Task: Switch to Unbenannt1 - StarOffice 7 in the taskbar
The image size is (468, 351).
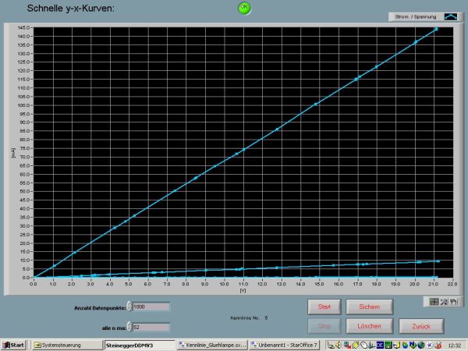Action: [285, 346]
